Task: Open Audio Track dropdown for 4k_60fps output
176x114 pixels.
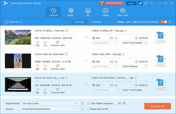Action: [134, 43]
